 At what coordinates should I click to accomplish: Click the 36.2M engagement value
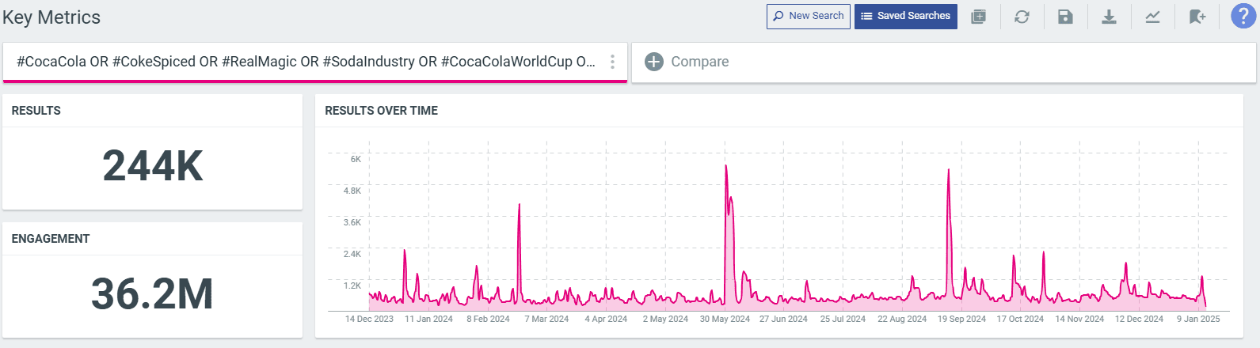click(x=152, y=293)
